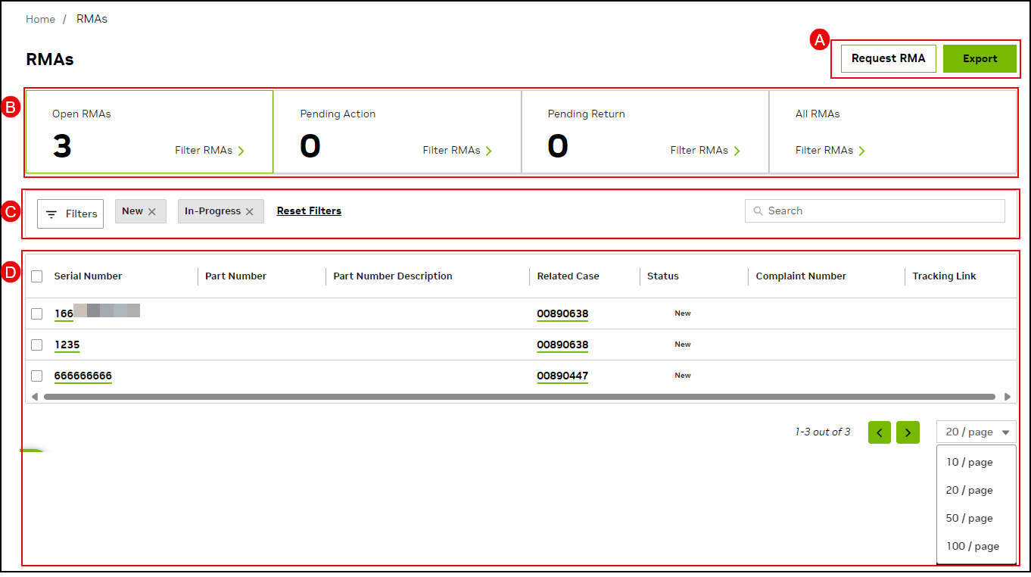The image size is (1031, 577).
Task: Click the Related Case column header
Action: 568,276
